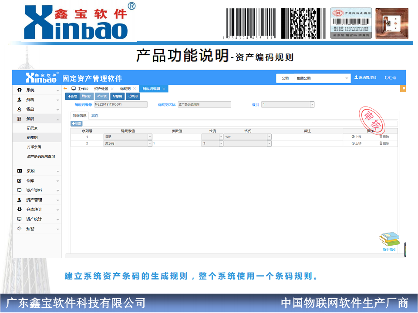This screenshot has width=418, height=313.
Task: Click the 保存 save button
Action: tap(86, 96)
